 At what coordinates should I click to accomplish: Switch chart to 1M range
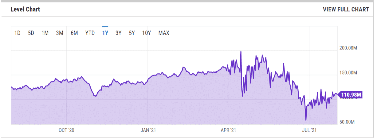pos(45,33)
